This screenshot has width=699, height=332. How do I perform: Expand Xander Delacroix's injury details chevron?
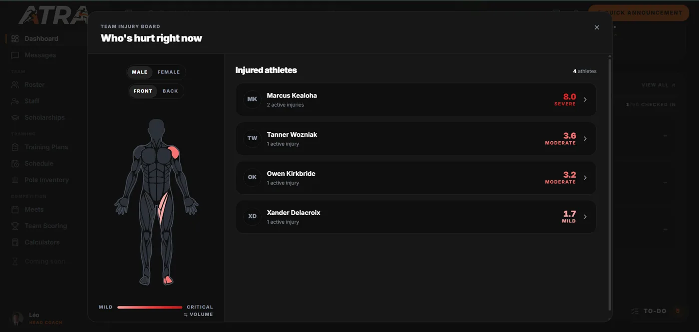coord(585,217)
